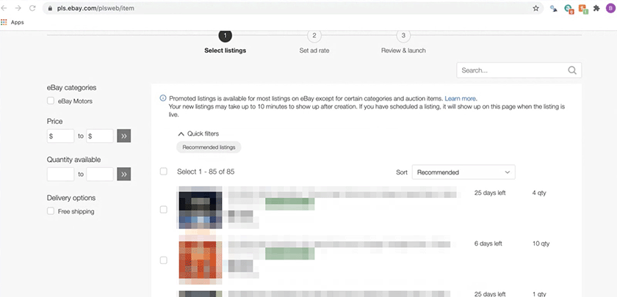Select the listing with 4 qty checkbox

coord(163,210)
